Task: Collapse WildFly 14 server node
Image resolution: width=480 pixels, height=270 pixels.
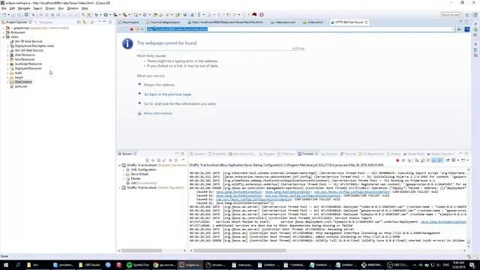Action: pos(120,165)
